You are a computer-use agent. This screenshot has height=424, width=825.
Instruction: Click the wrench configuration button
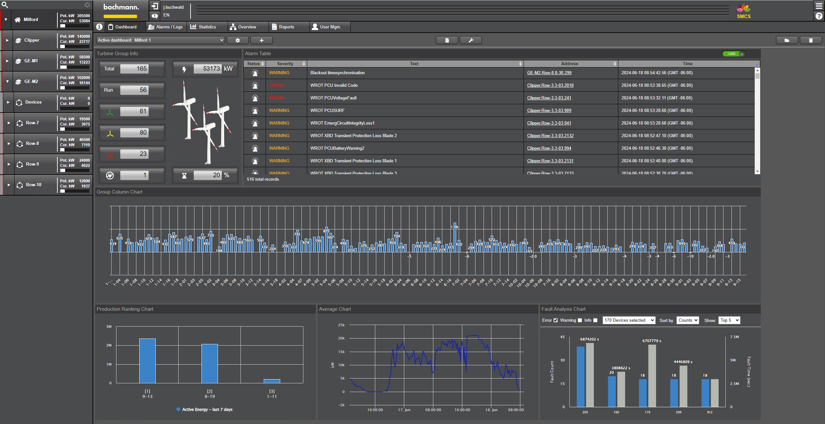[471, 40]
